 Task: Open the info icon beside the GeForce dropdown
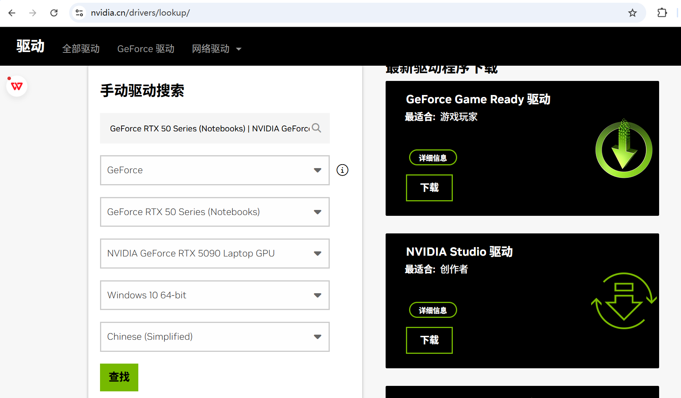click(x=342, y=170)
